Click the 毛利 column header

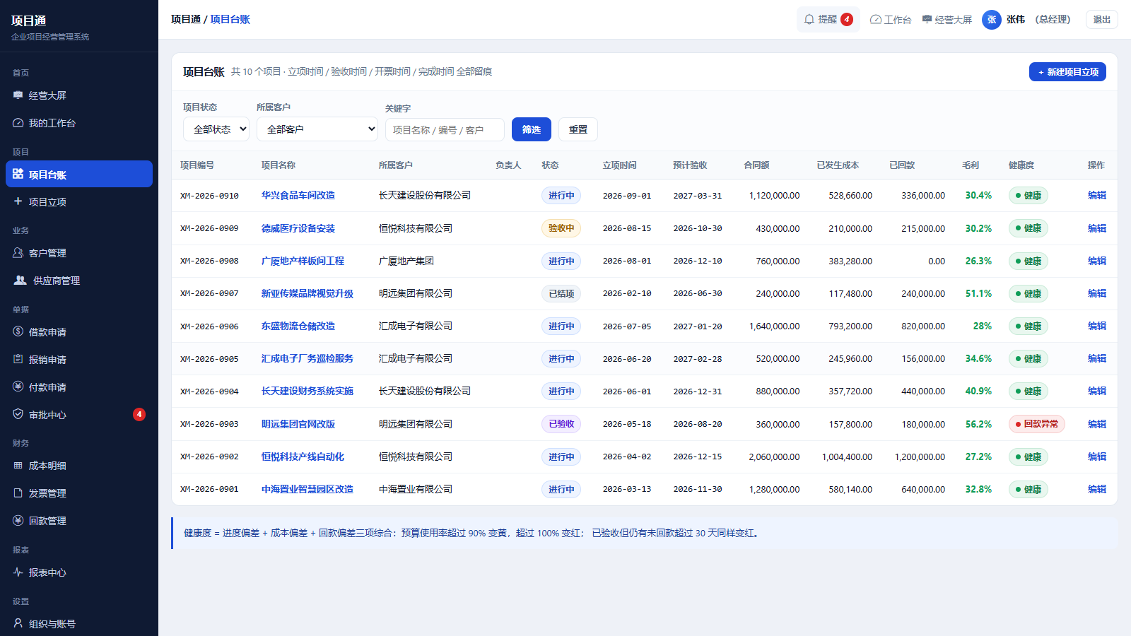pos(971,165)
